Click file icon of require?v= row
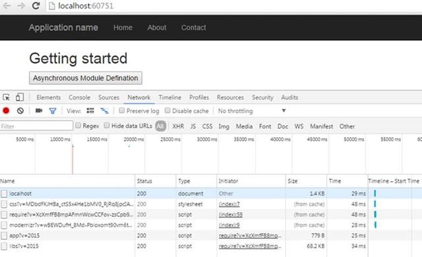 tap(4, 215)
